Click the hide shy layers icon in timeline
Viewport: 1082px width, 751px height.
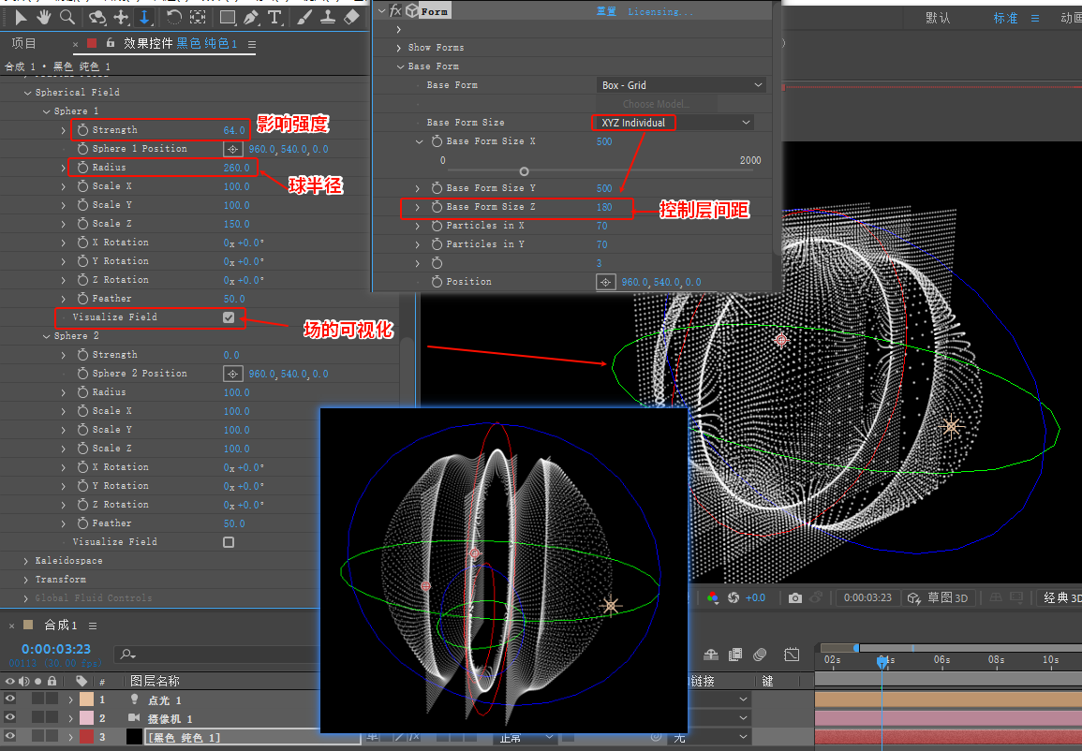tap(711, 654)
